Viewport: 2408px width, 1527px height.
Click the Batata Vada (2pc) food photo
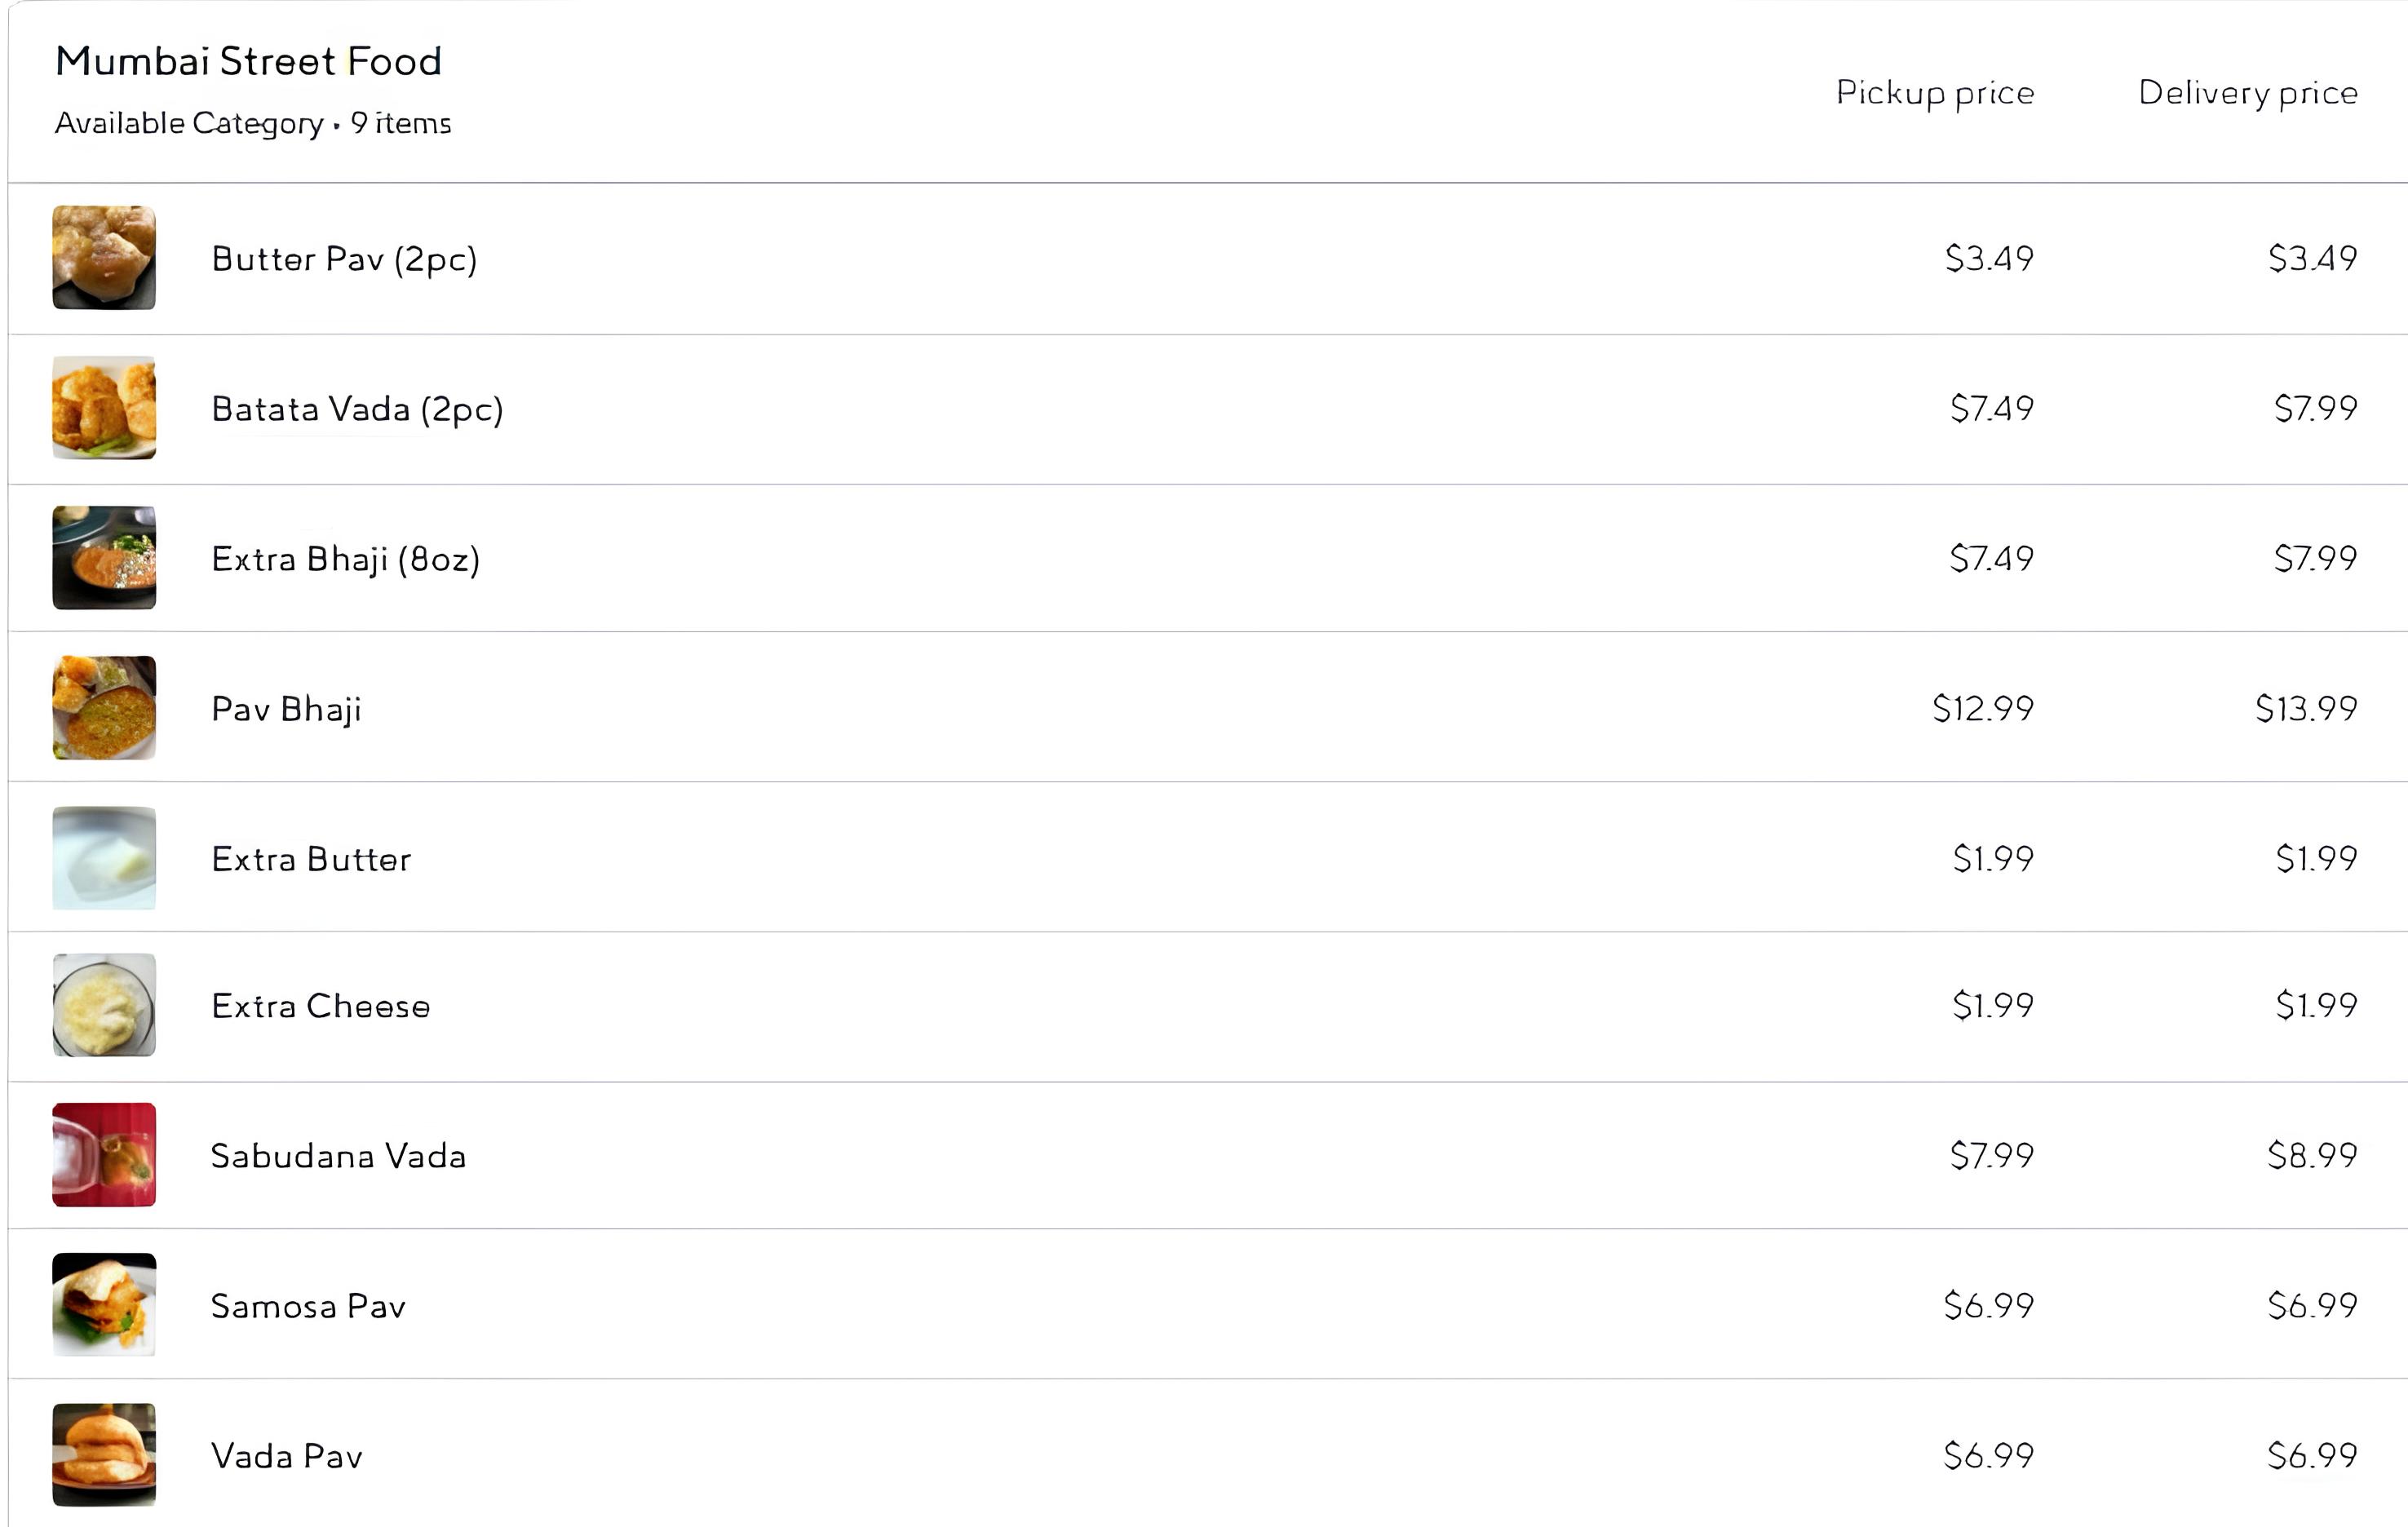click(x=104, y=408)
